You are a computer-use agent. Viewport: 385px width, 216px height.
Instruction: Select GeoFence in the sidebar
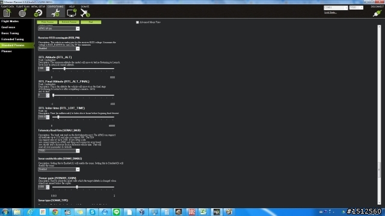pyautogui.click(x=8, y=27)
